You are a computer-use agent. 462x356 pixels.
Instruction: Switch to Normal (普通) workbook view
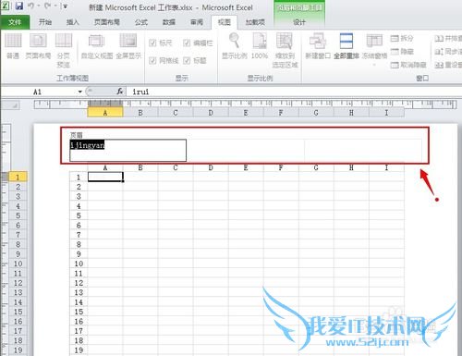(x=13, y=46)
